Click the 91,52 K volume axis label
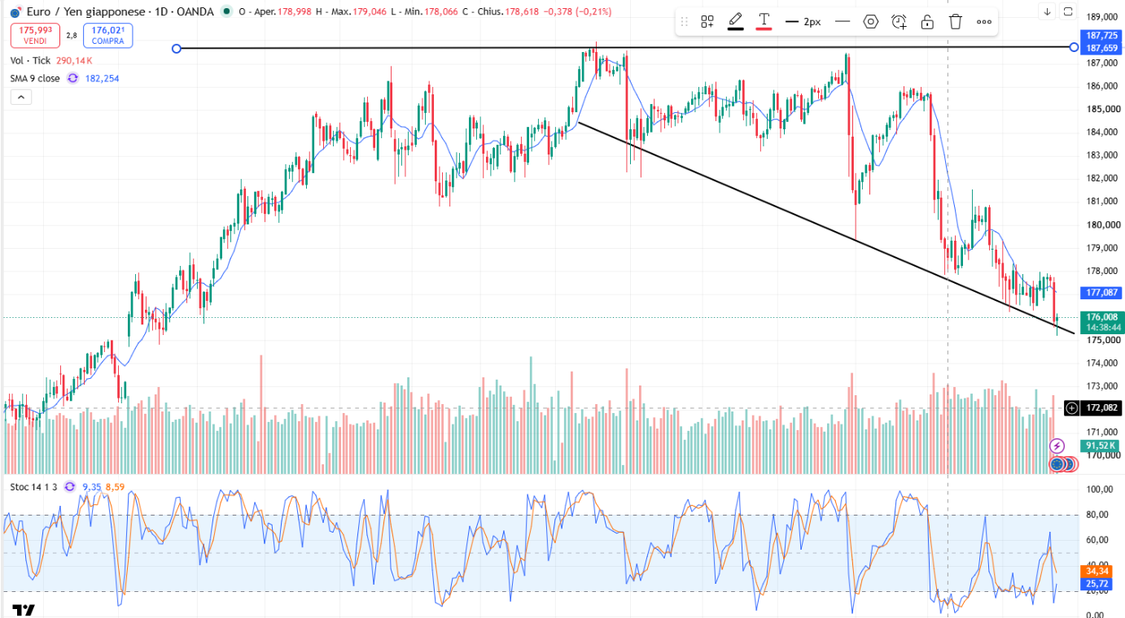The width and height of the screenshot is (1125, 618). point(1102,446)
